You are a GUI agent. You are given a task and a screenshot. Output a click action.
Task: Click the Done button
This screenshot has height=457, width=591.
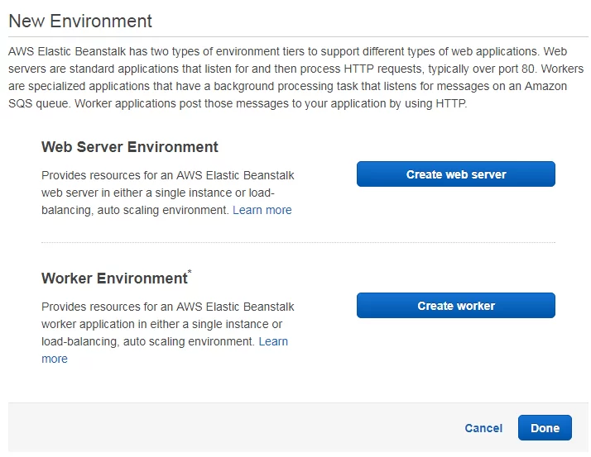point(545,427)
